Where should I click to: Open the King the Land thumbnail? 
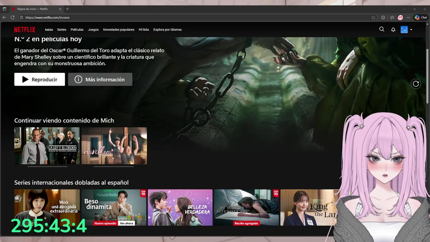point(309,207)
